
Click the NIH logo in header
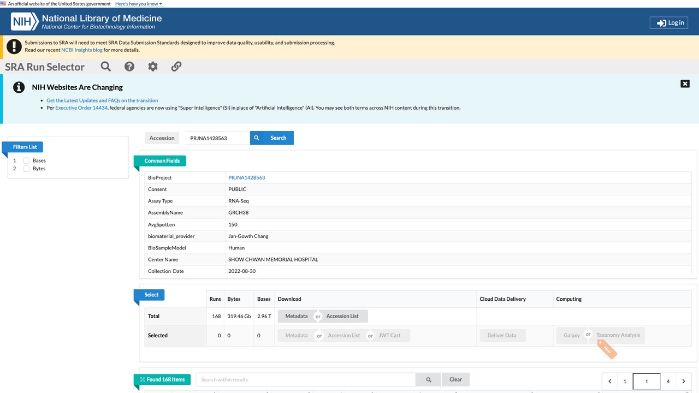pos(26,22)
